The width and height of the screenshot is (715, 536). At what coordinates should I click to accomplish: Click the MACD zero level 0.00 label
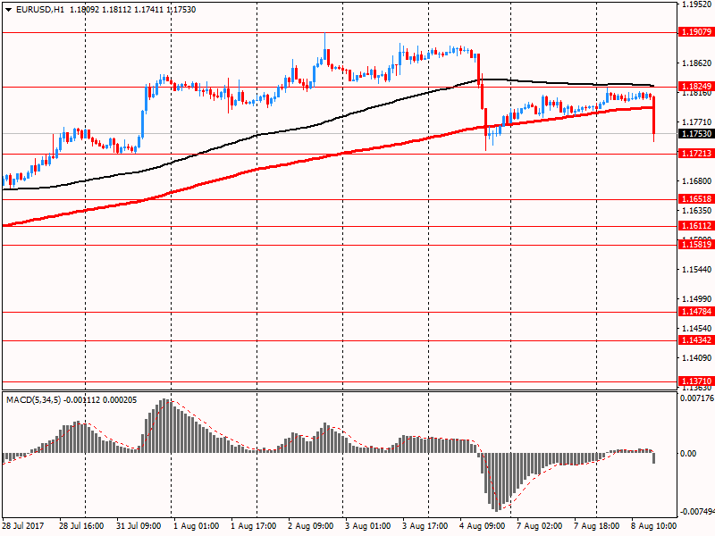(688, 454)
